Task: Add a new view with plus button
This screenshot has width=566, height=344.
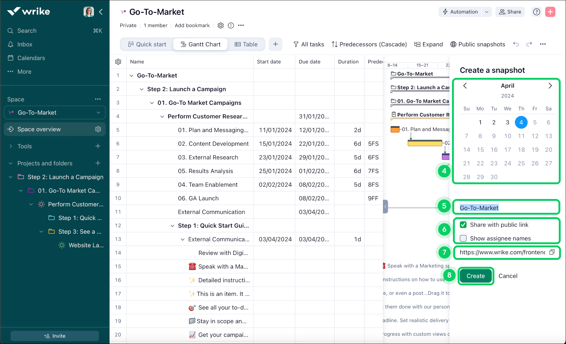Action: point(275,44)
